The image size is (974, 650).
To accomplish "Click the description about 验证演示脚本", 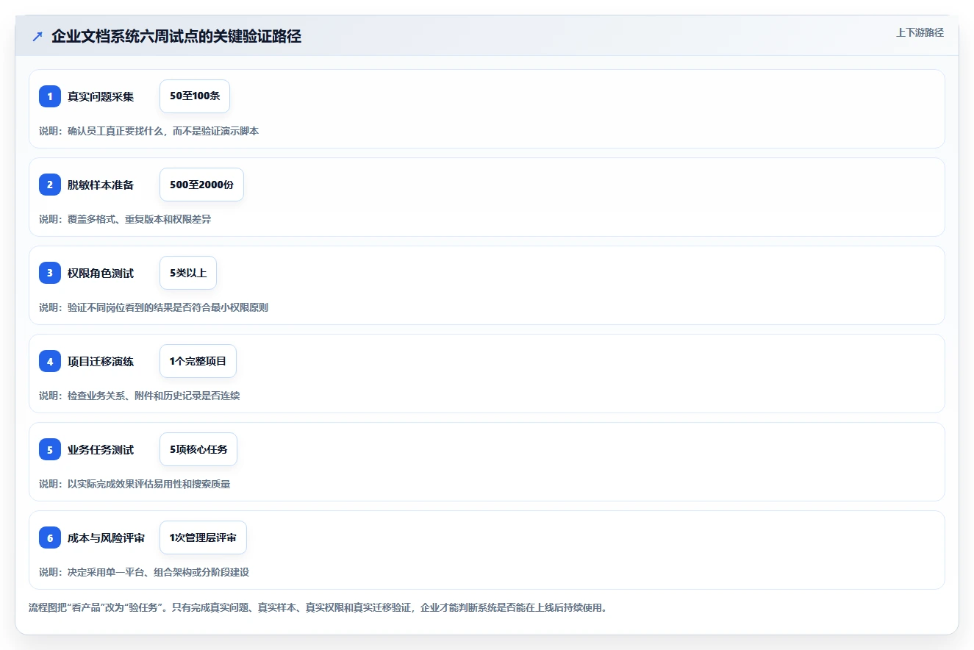I will (149, 131).
